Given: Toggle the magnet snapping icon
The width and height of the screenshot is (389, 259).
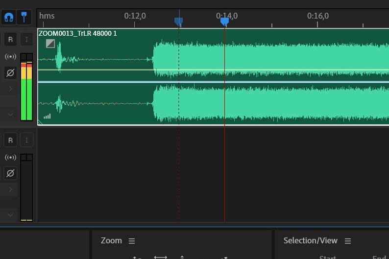Looking at the screenshot, I should point(9,17).
